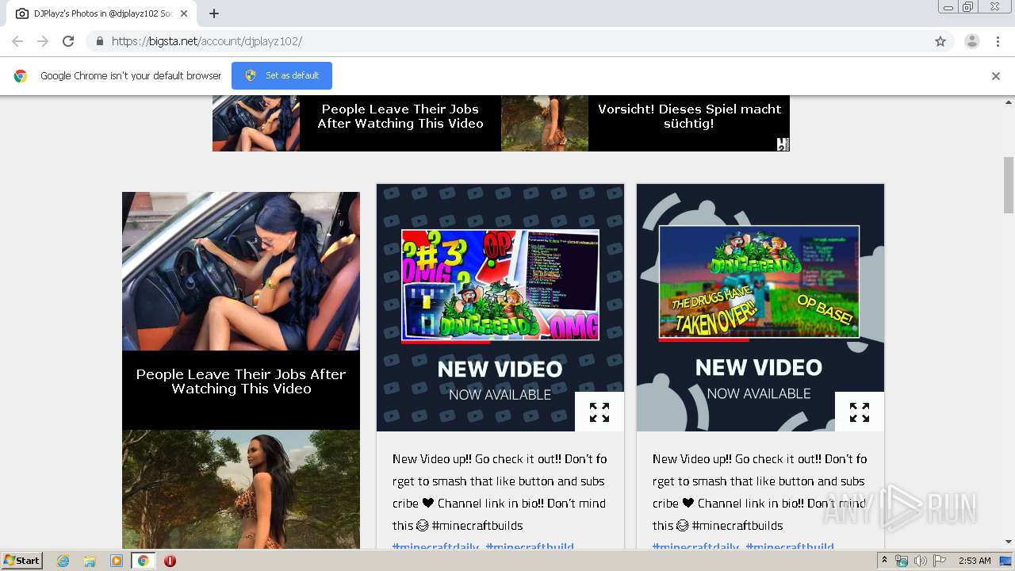Click the browser back arrow
Screen dimensions: 1015x571
pos(17,41)
